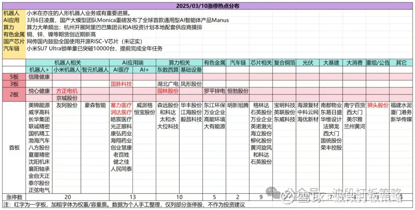
Task: Select the red 国脉科技 cell
Action: point(121,84)
